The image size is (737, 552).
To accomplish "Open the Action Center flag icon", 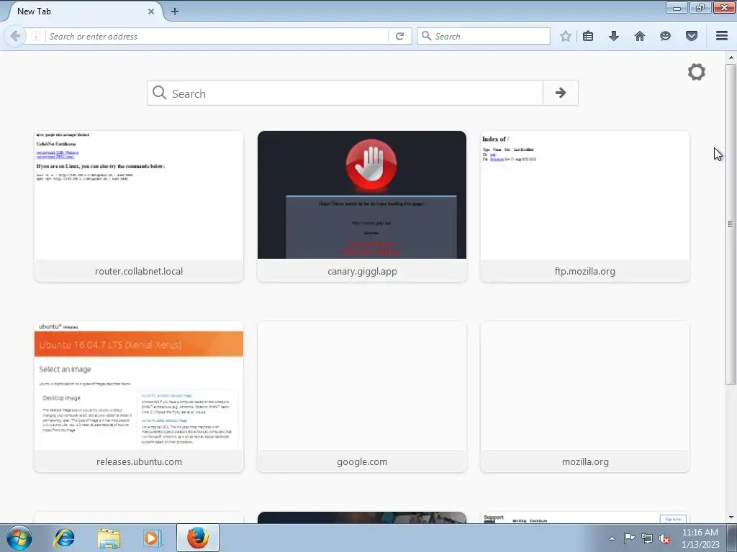I will click(x=629, y=538).
